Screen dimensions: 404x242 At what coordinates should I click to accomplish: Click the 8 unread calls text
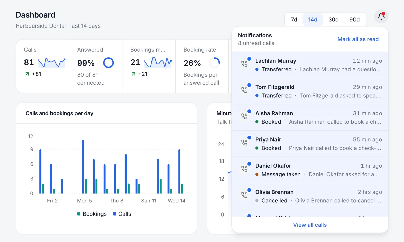pyautogui.click(x=256, y=43)
